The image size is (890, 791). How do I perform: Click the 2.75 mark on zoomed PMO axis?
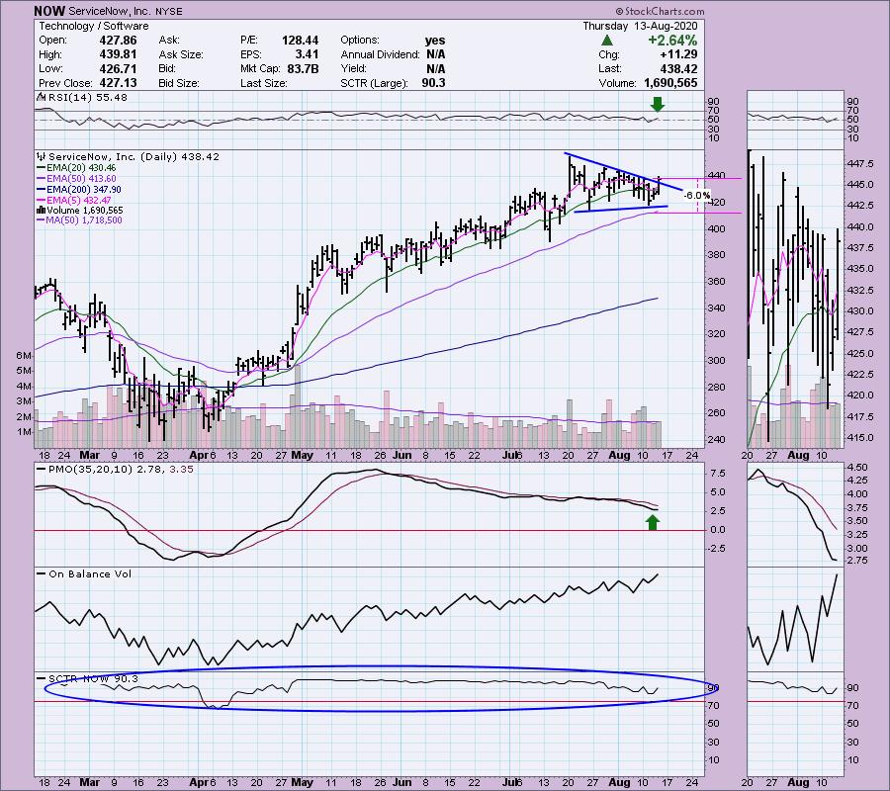click(857, 560)
